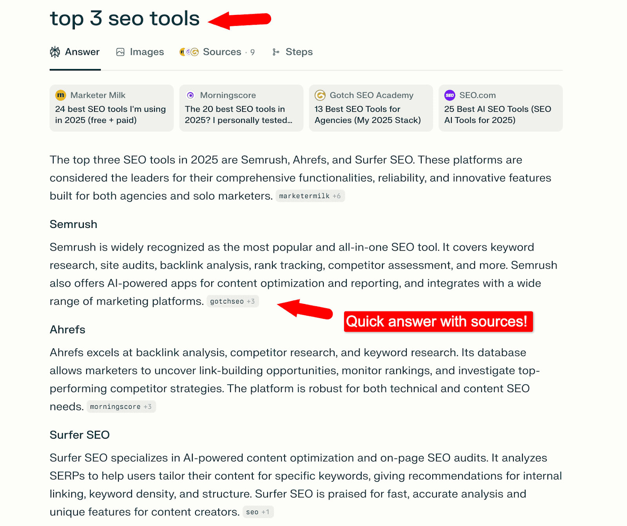The width and height of the screenshot is (627, 526).
Task: Click the paragraph starting 'The top three SEO tools'
Action: point(301,178)
